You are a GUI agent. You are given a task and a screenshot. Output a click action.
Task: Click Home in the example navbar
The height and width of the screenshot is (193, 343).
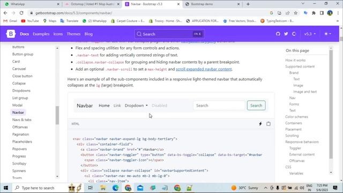point(104,106)
